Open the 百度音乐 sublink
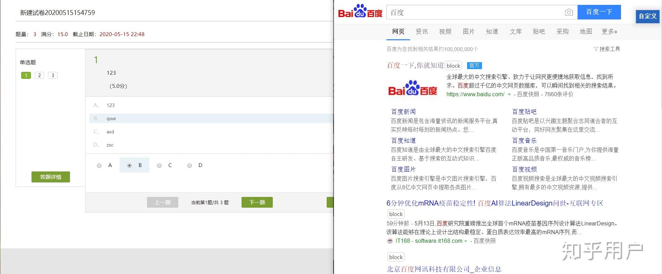This screenshot has width=662, height=274. (524, 141)
